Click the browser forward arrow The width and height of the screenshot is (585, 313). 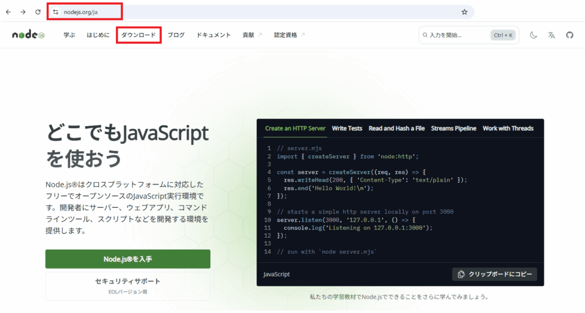pyautogui.click(x=23, y=12)
